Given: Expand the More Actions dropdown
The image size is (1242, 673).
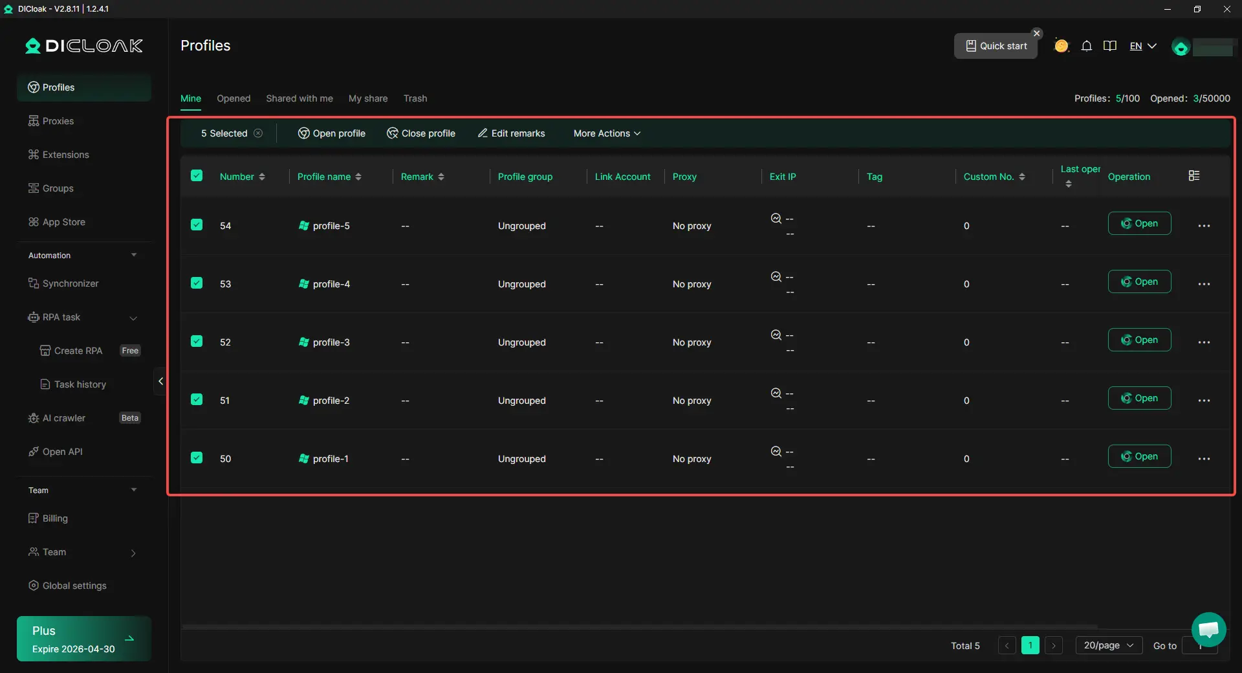Looking at the screenshot, I should (x=607, y=133).
